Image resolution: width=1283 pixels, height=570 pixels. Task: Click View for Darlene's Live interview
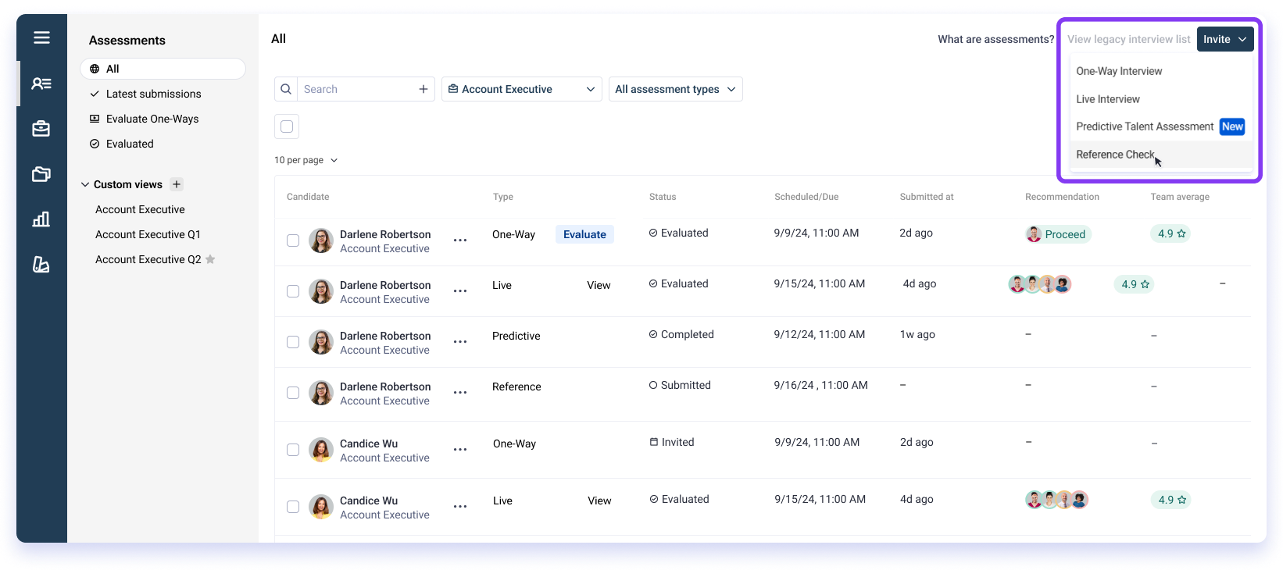click(x=599, y=285)
